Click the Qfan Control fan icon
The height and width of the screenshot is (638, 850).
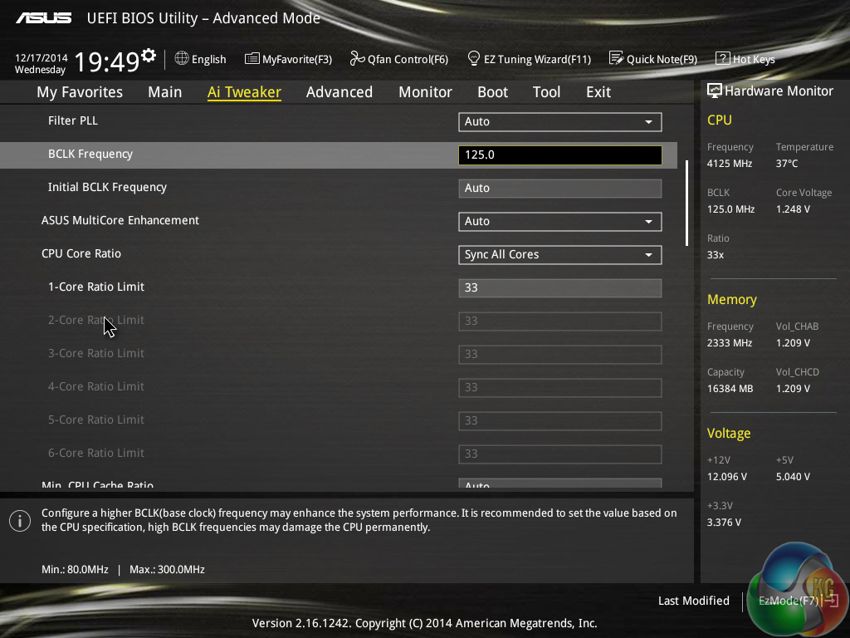[357, 58]
